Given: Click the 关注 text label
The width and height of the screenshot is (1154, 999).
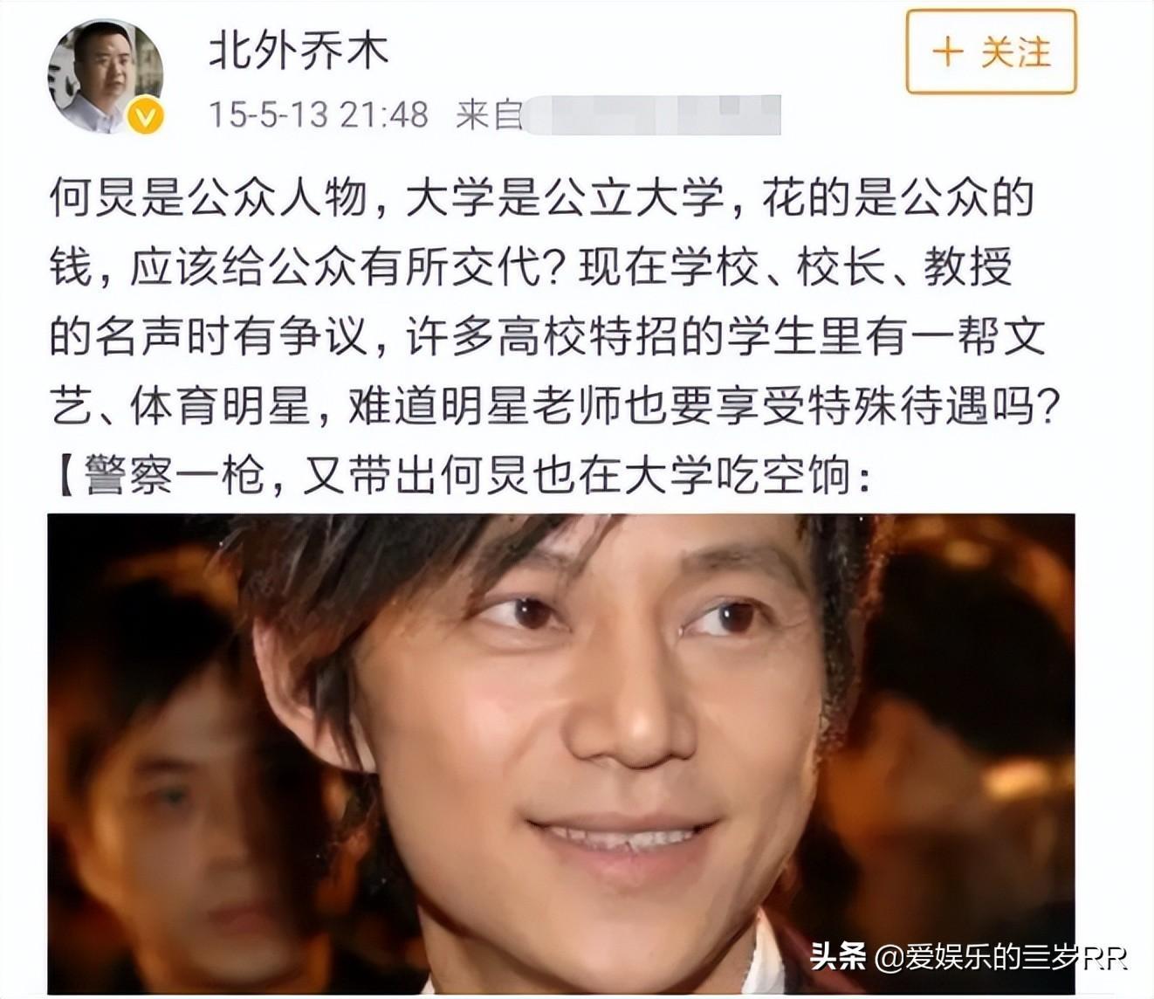Looking at the screenshot, I should (1015, 52).
